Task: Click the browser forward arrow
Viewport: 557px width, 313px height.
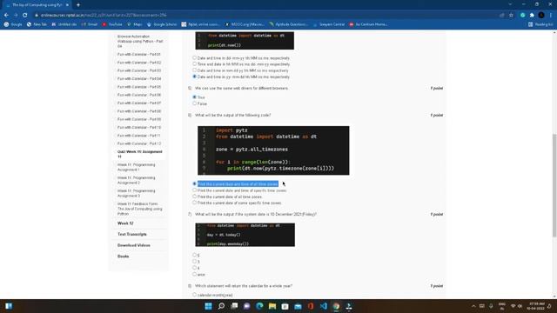Action: pyautogui.click(x=16, y=16)
